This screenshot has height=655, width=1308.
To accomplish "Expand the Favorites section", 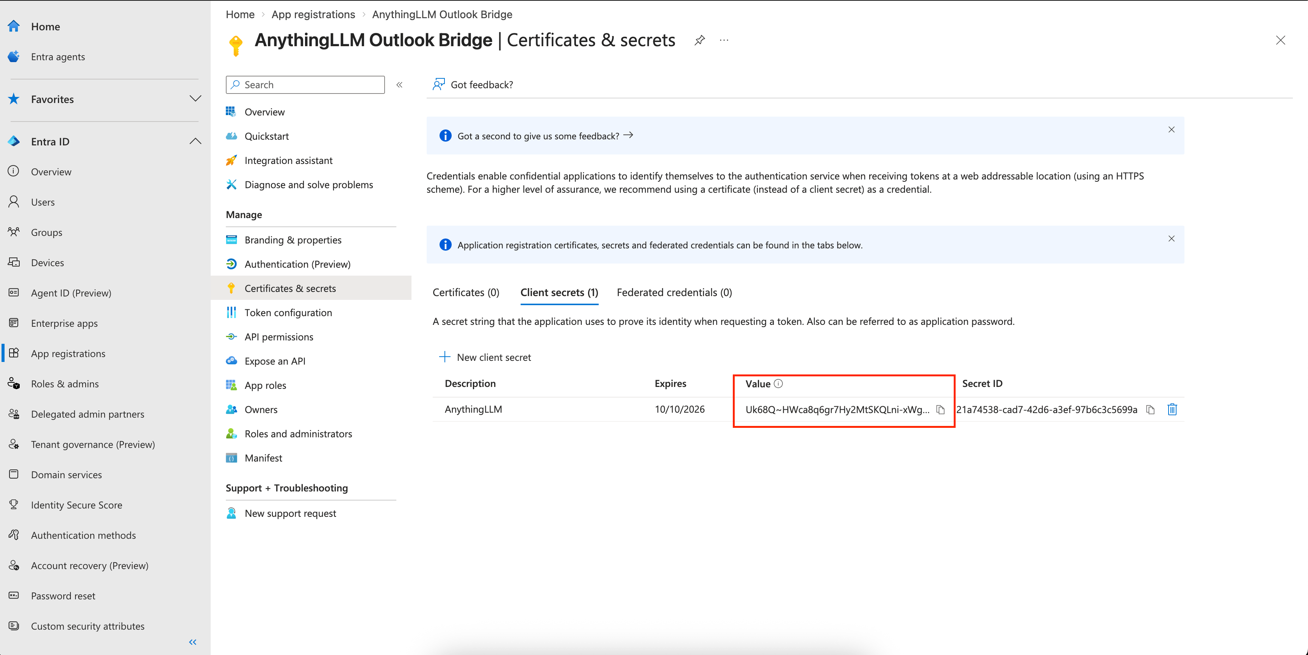I will tap(196, 99).
